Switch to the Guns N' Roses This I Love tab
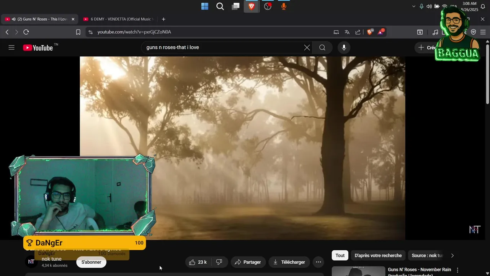The height and width of the screenshot is (276, 490). tap(39, 19)
